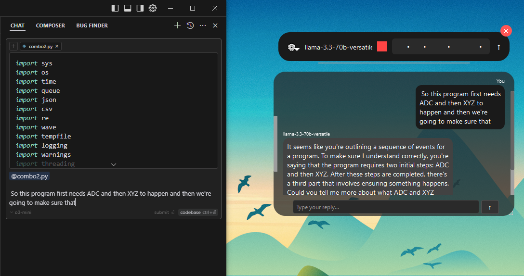524x276 pixels.
Task: Click the submit button in chat
Action: coord(164,212)
